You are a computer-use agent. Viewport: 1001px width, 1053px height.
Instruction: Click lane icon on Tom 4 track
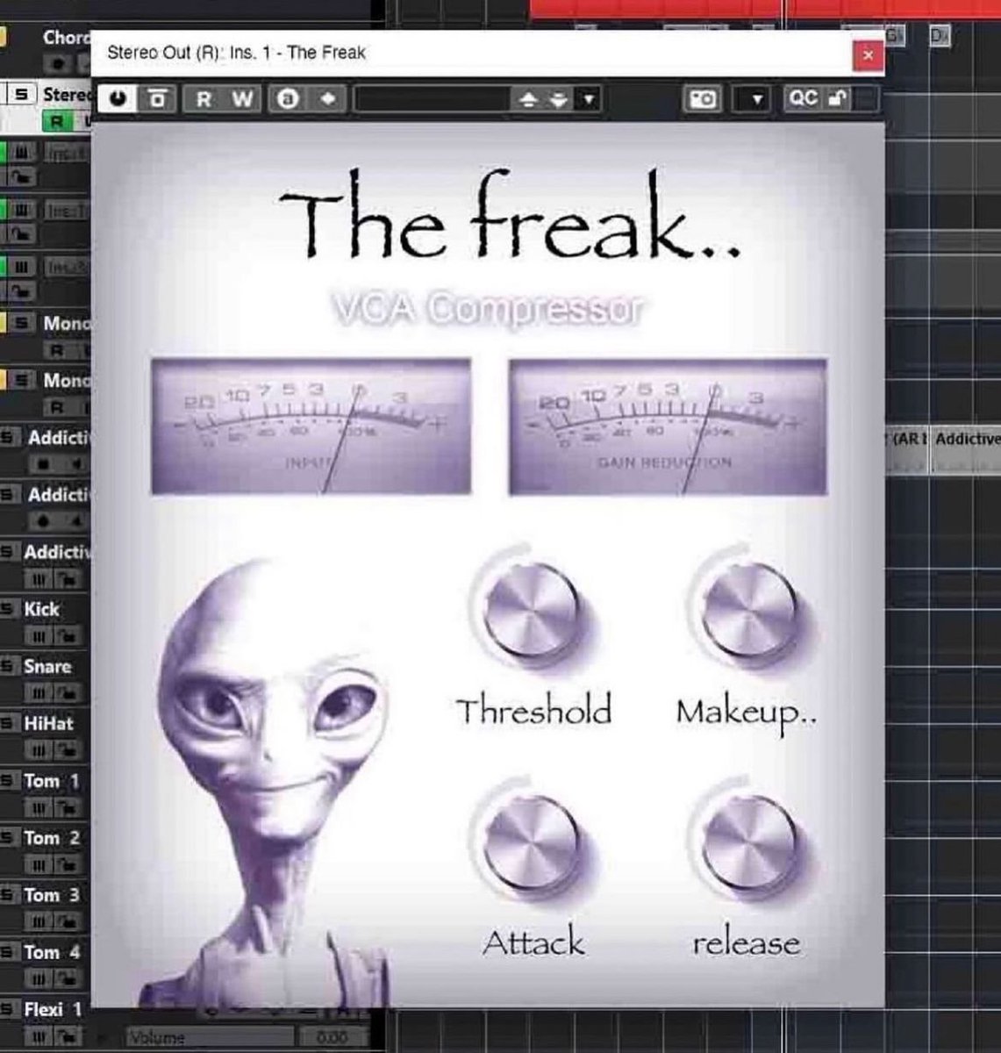tap(38, 979)
